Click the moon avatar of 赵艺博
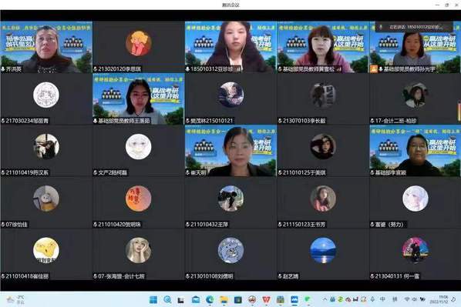The image size is (461, 307). point(323,250)
